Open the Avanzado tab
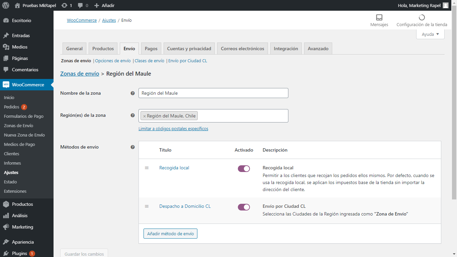The width and height of the screenshot is (457, 257). click(x=318, y=49)
